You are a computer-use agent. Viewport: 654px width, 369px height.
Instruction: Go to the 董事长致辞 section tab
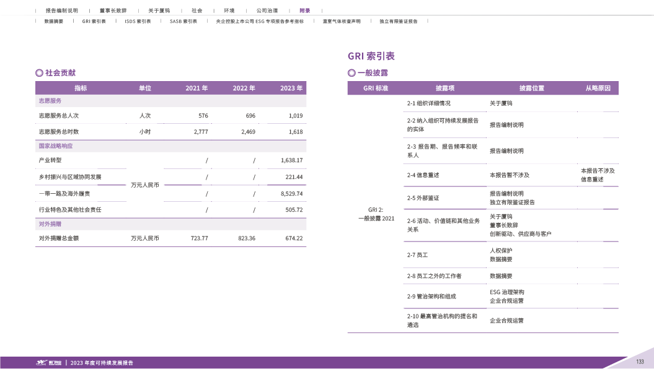pos(113,11)
